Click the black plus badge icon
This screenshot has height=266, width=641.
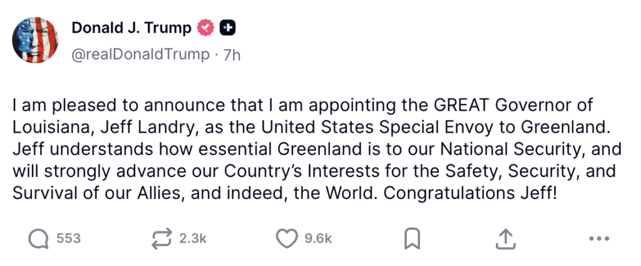pyautogui.click(x=228, y=28)
